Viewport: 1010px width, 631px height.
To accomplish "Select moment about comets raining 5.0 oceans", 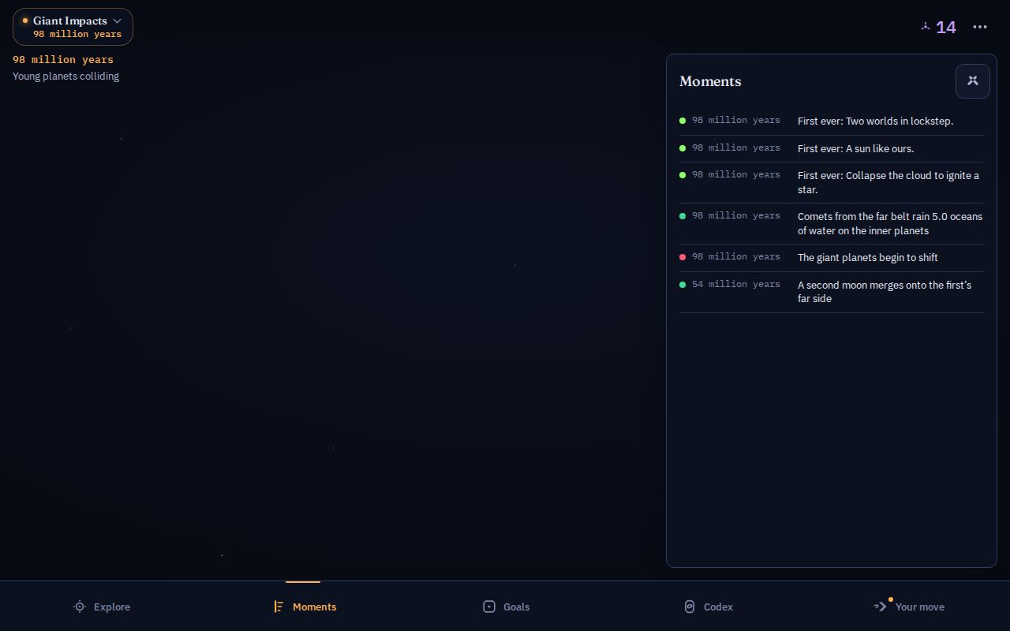I will (x=832, y=223).
